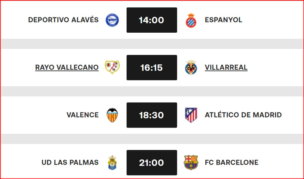
Task: Open the 21:00 match time box
Action: tap(152, 163)
